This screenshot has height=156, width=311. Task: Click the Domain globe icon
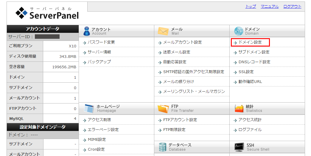coord(239,31)
